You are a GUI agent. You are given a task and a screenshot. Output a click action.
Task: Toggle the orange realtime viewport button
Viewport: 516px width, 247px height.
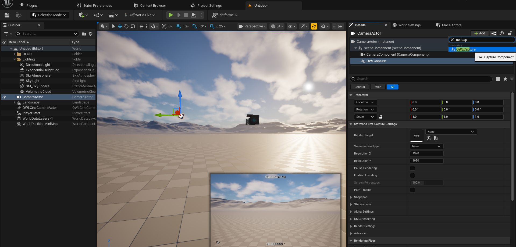coord(314,26)
